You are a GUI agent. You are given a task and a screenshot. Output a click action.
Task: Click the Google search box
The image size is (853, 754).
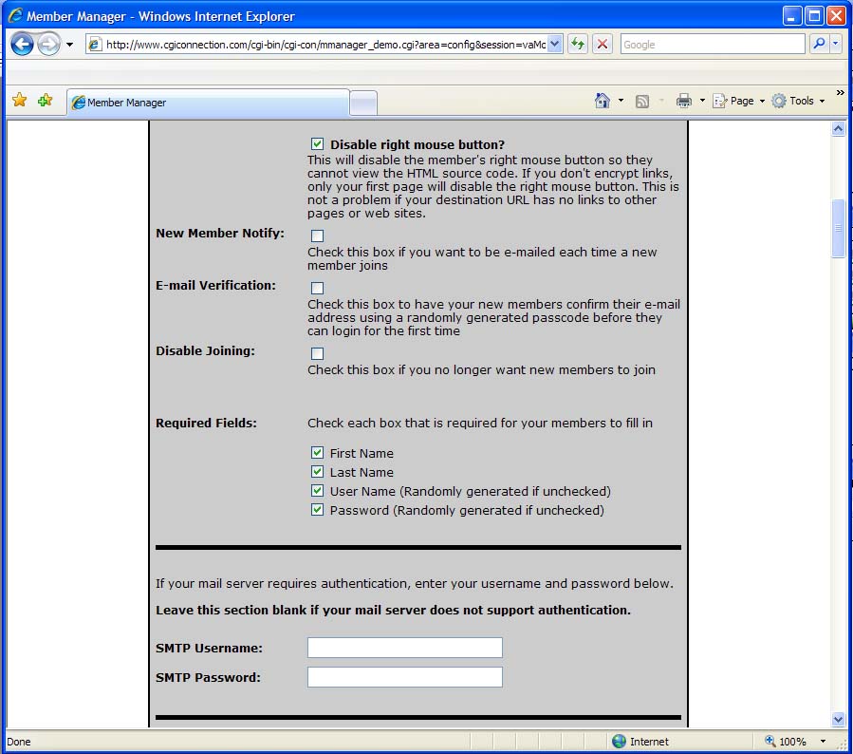coord(713,44)
